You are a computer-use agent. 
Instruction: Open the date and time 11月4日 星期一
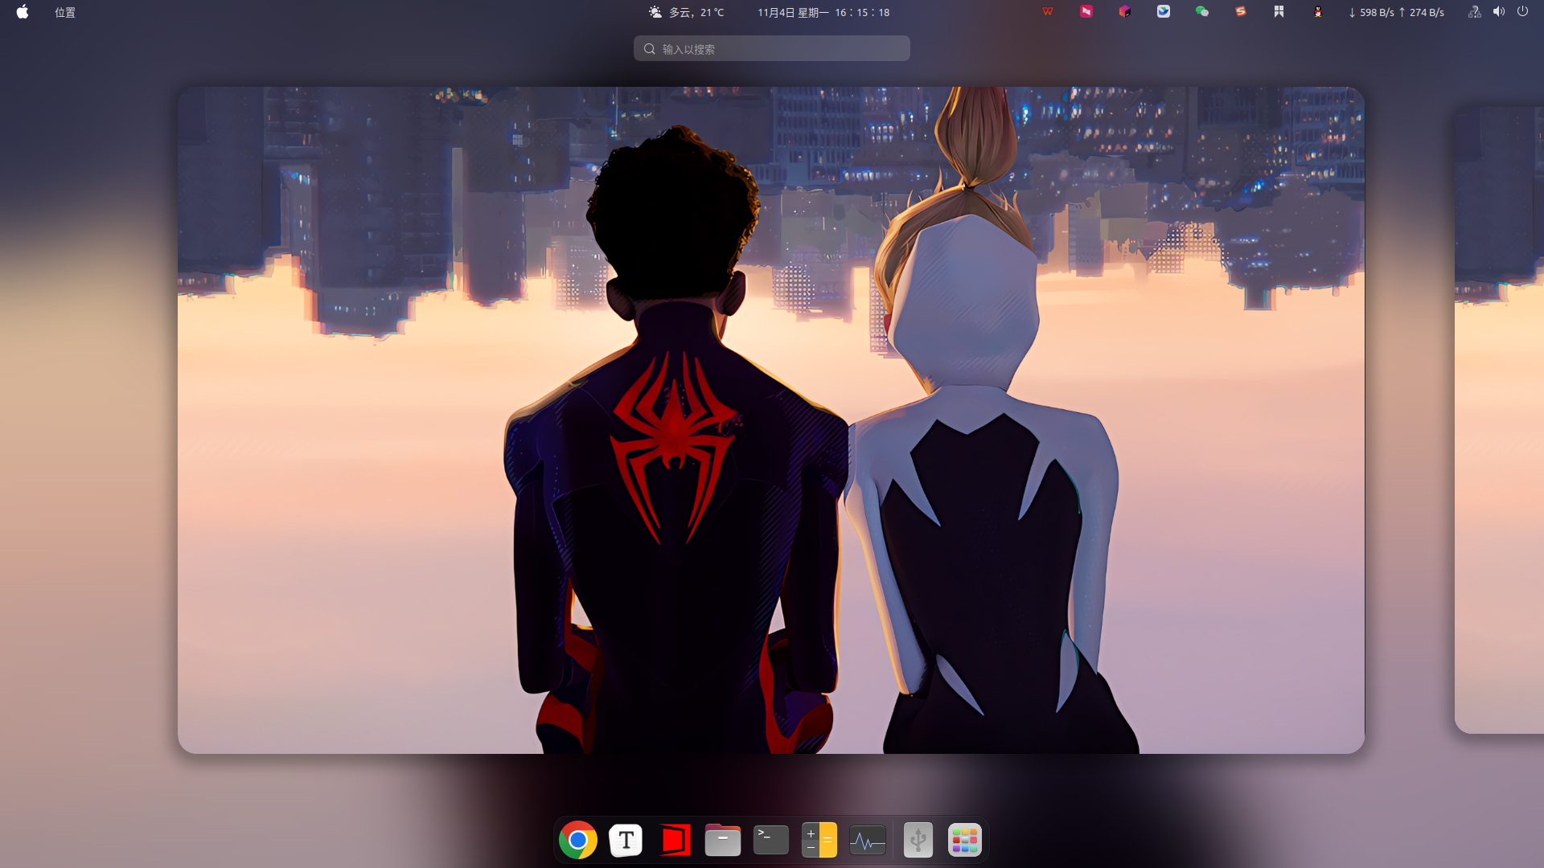[x=823, y=12]
